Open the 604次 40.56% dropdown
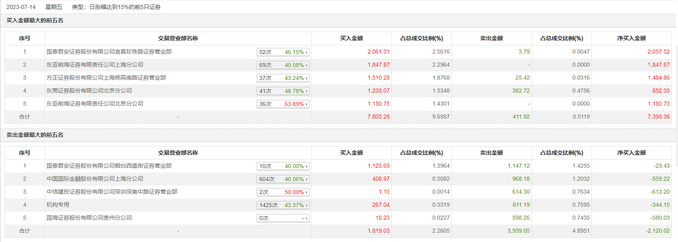This screenshot has height=242, width=678. click(x=283, y=179)
